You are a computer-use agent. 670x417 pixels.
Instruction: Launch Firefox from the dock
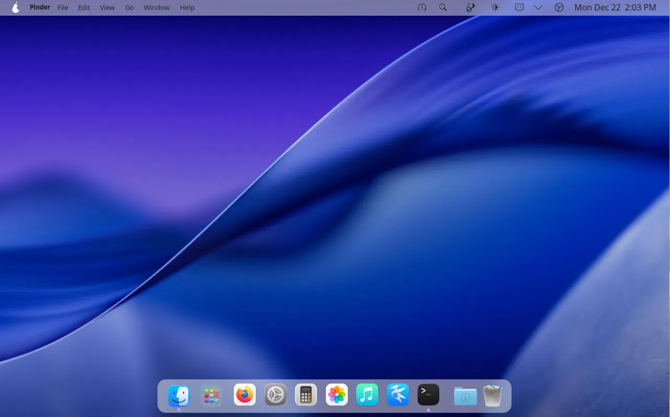244,395
